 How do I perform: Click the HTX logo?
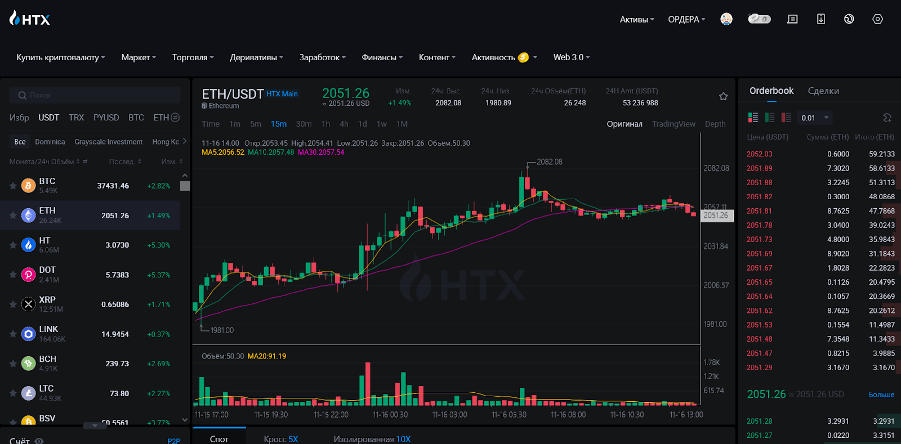(x=30, y=19)
